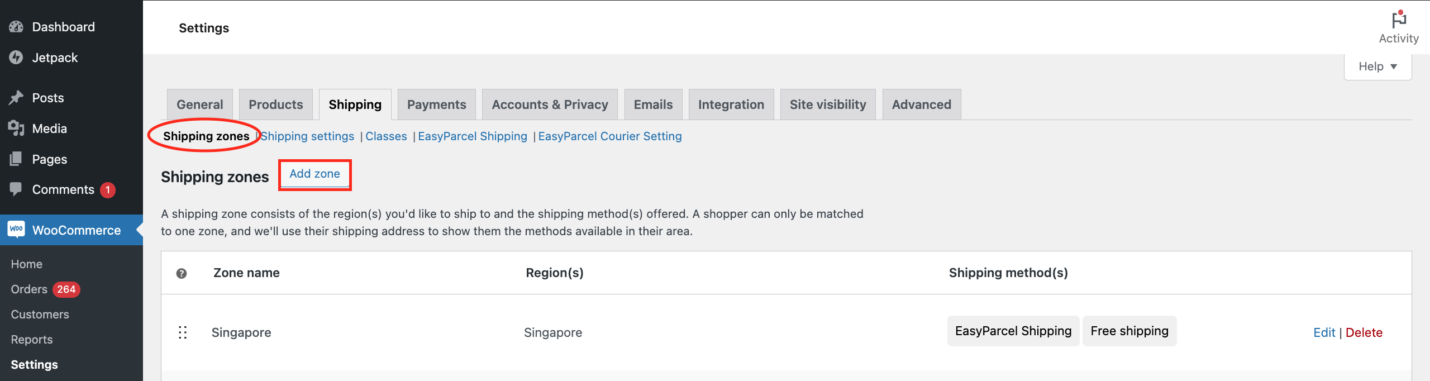Click the Jetpack lightning icon
The width and height of the screenshot is (1430, 381).
(16, 58)
